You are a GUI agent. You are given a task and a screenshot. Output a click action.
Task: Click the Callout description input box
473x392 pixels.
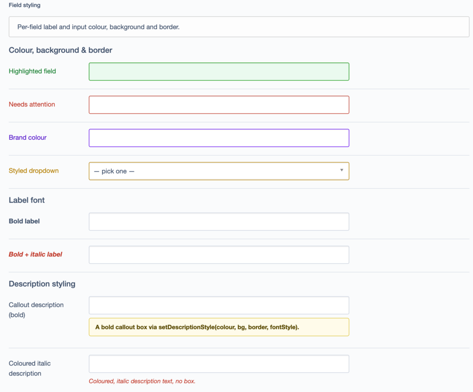219,305
